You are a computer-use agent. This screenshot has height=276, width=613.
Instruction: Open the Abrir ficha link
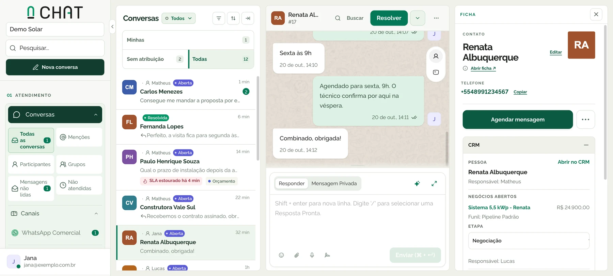tap(483, 68)
